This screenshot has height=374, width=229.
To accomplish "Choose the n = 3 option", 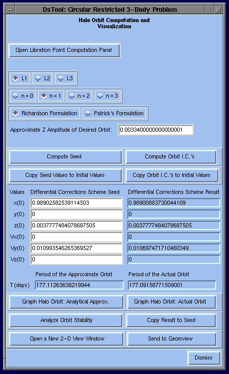I will pos(108,96).
